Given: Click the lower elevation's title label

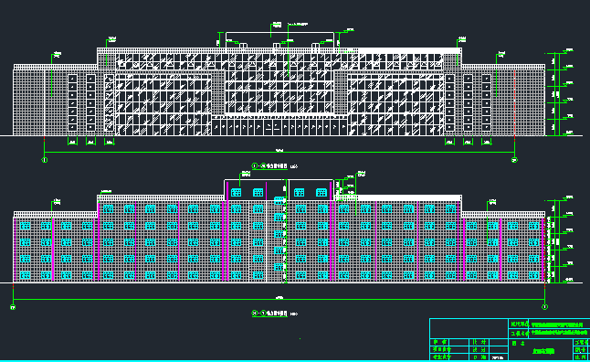Looking at the screenshot, I should [x=269, y=314].
